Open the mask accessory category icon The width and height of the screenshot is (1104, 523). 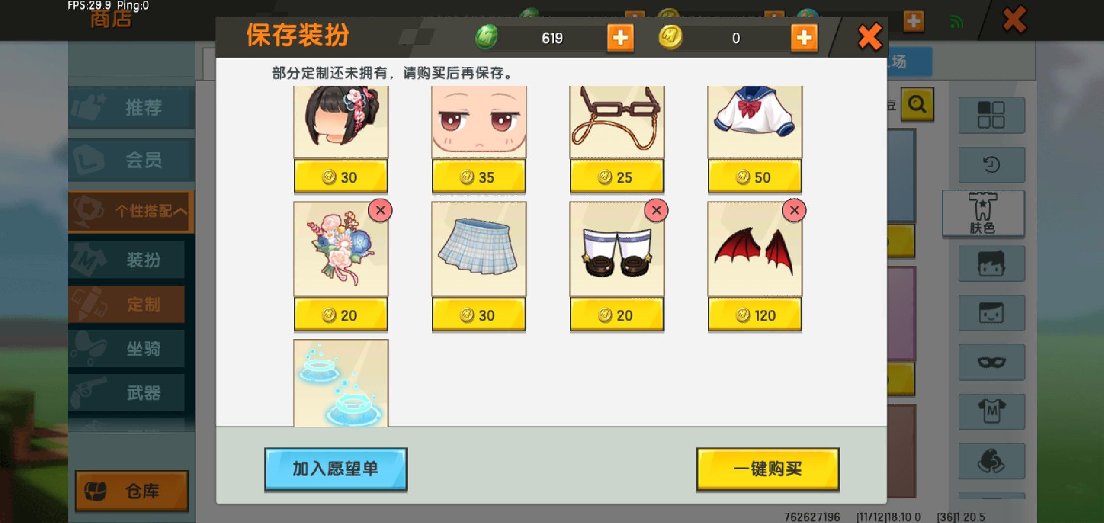[x=991, y=362]
